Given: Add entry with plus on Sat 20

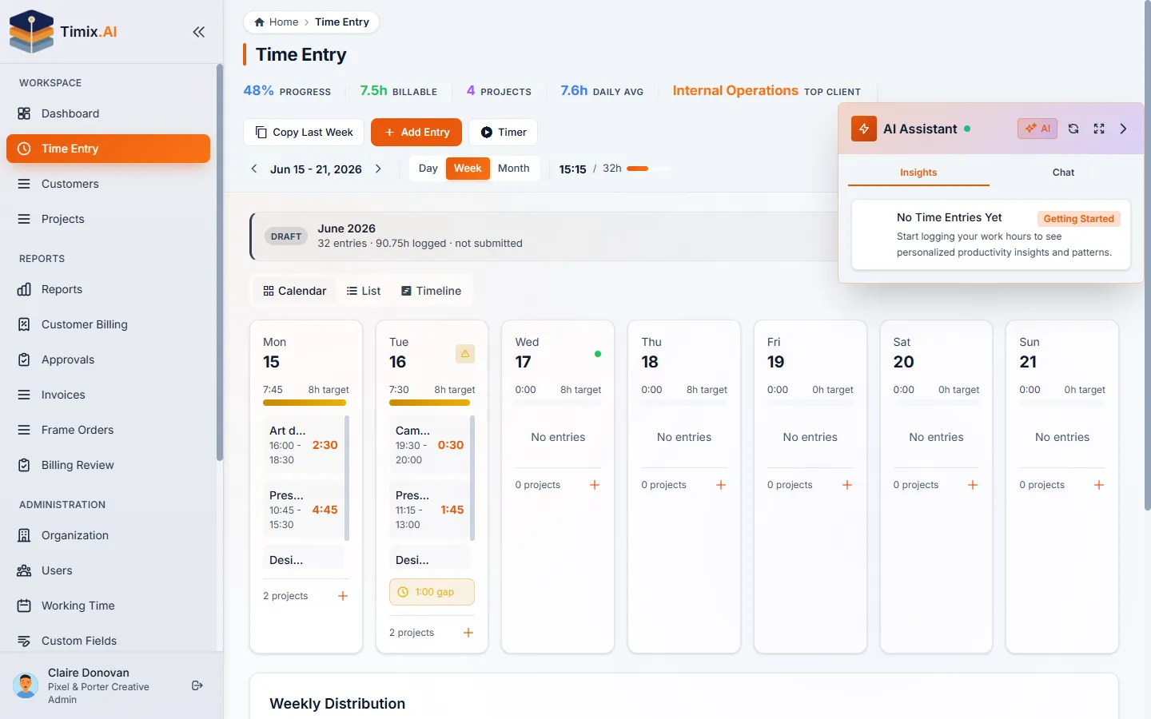Looking at the screenshot, I should click(973, 485).
